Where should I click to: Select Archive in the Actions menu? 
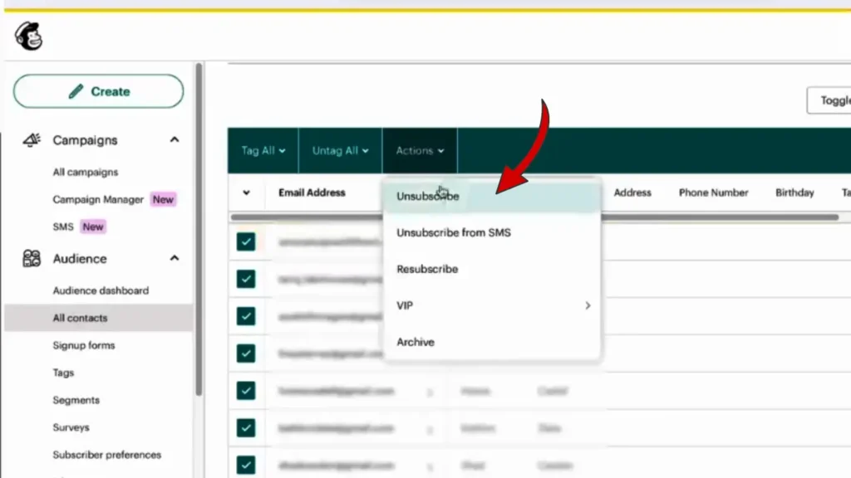coord(416,342)
